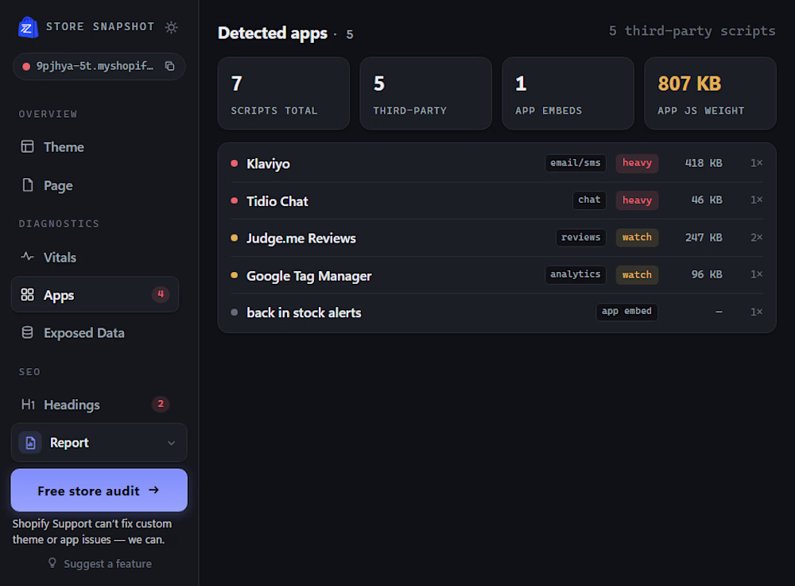Click the Store Snapshot logo icon

29,27
